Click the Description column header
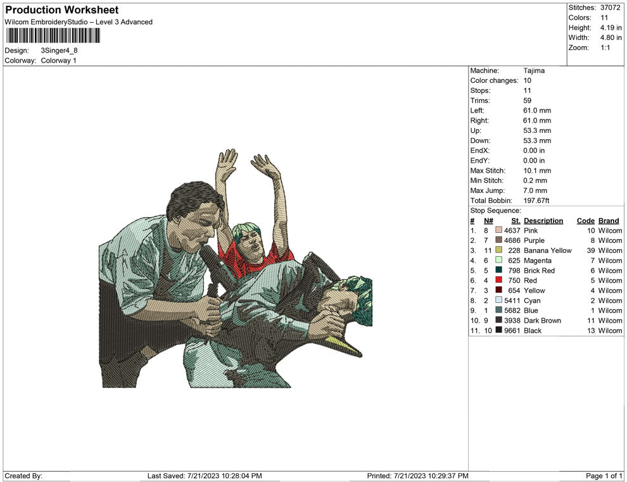 (543, 221)
